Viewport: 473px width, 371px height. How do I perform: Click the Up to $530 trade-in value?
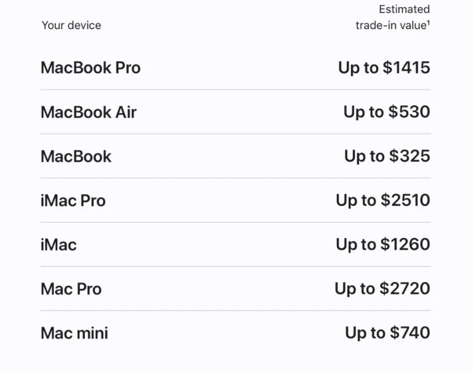point(387,112)
